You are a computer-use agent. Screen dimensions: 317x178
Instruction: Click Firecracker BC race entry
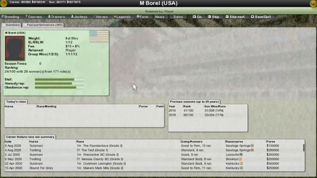point(98,155)
